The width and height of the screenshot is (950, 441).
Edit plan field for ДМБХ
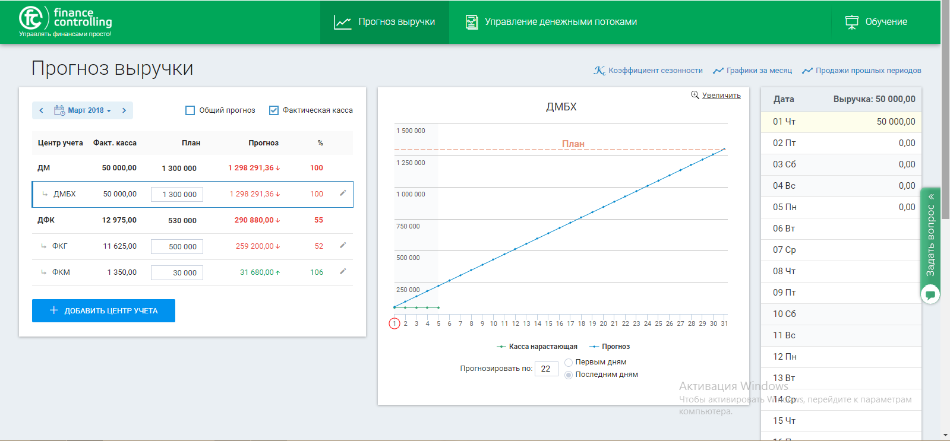[177, 195]
